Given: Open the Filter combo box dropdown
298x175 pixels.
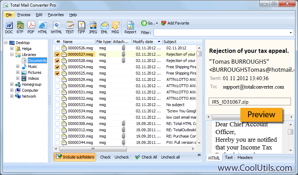Looking at the screenshot, I should tap(291, 33).
